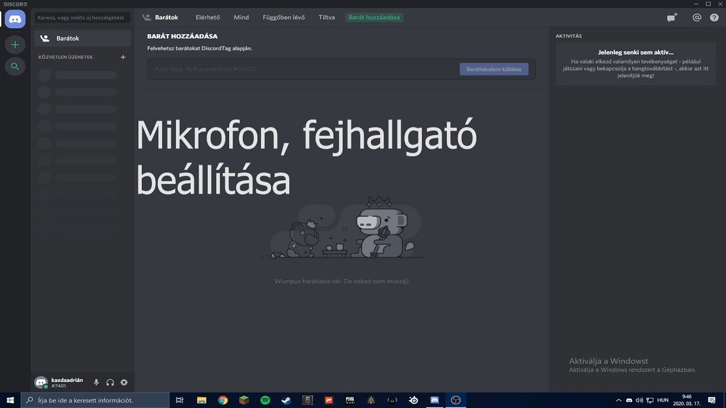Click the Windows taskbar search box
Viewport: 726px width, 408px height.
click(95, 400)
